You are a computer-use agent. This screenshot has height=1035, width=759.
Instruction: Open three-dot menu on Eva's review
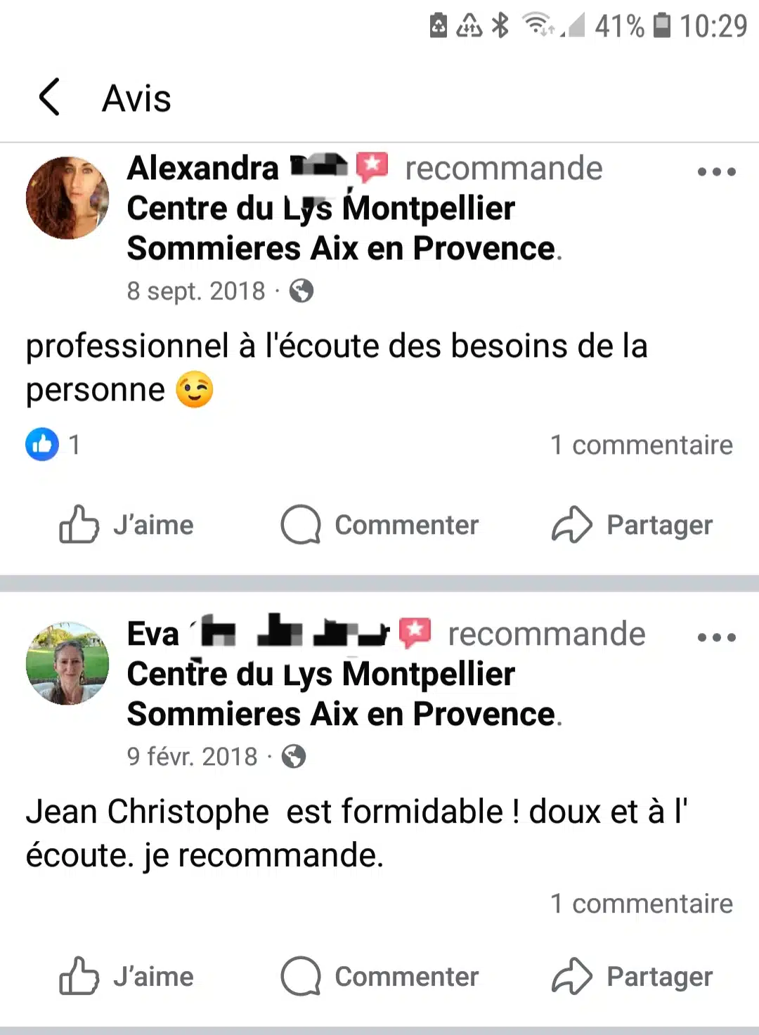[x=716, y=637]
